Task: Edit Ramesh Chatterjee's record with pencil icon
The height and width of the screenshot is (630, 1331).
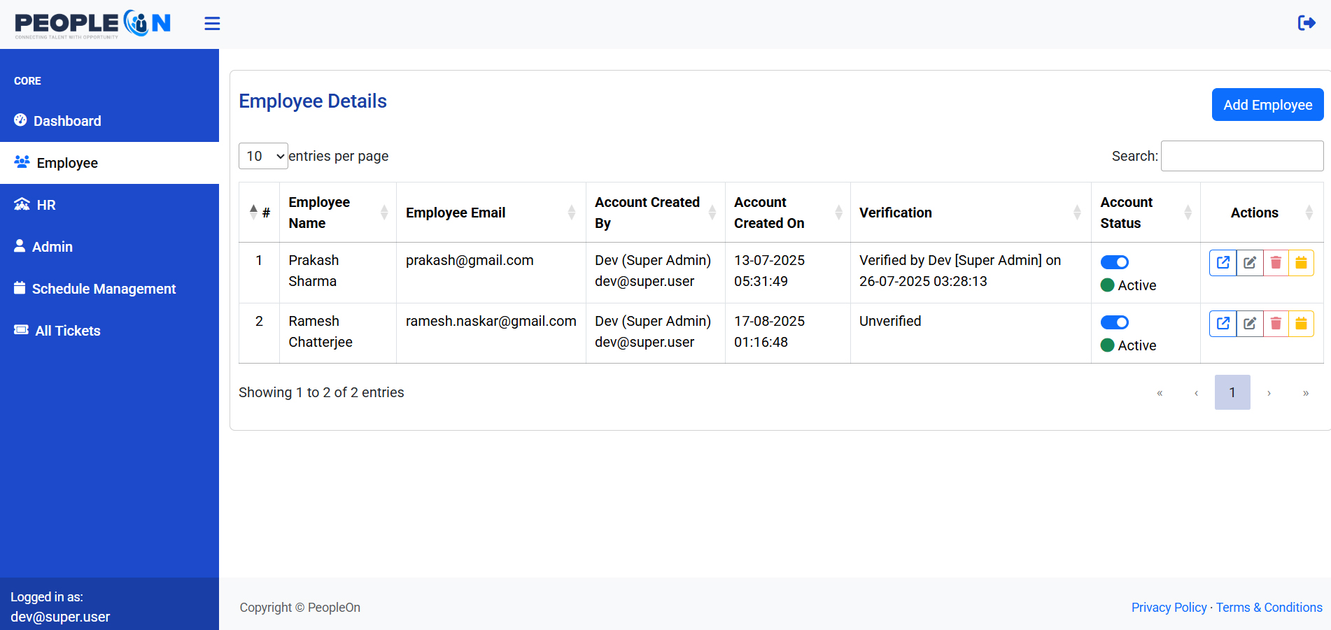Action: point(1249,323)
